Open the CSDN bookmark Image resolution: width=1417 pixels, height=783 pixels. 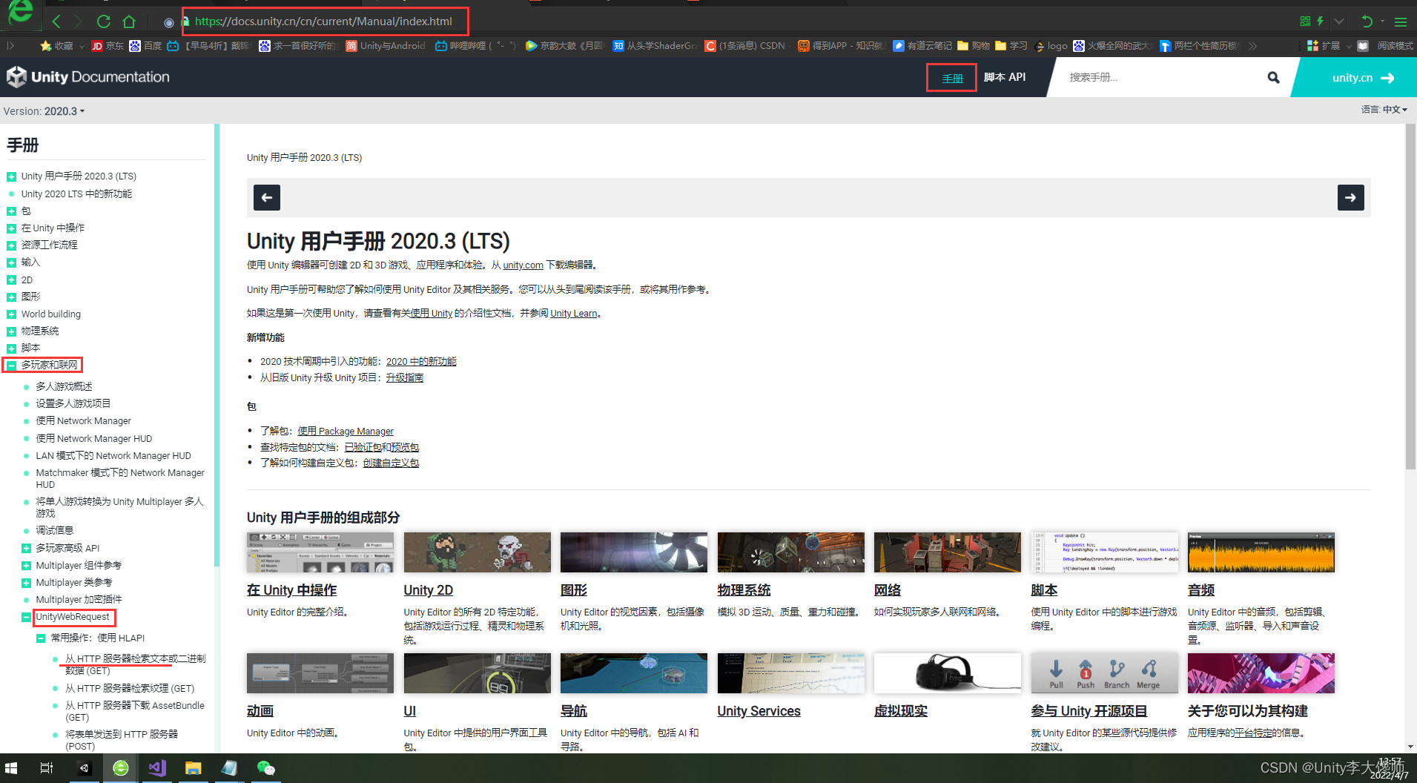745,46
